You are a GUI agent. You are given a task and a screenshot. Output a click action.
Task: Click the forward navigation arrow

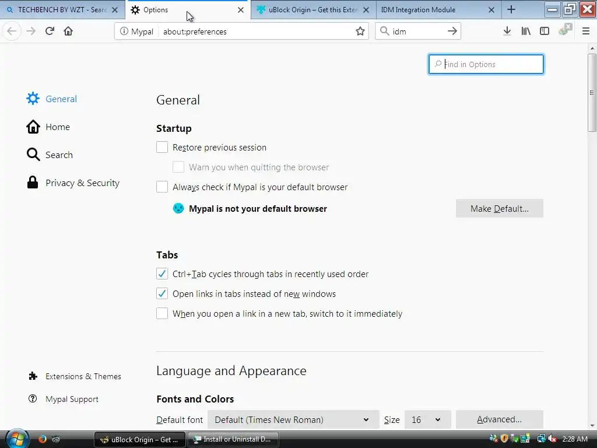point(31,32)
